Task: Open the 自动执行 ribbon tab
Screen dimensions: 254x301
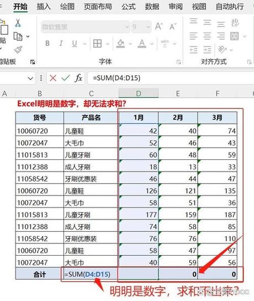Action: [x=230, y=7]
